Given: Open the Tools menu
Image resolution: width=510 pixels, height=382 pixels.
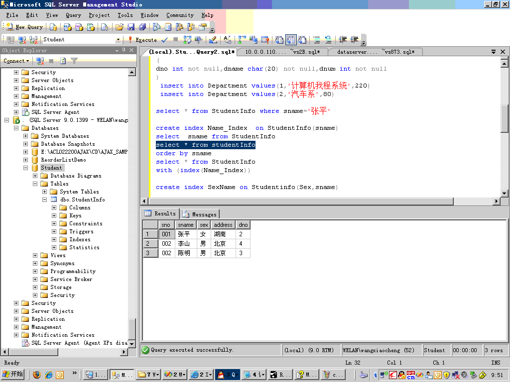Looking at the screenshot, I should [125, 15].
